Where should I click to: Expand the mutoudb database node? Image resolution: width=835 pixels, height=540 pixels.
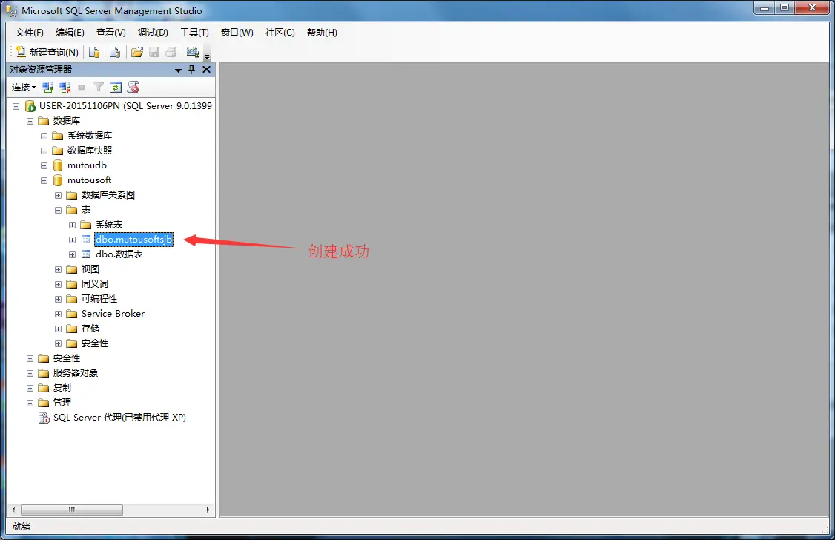click(44, 165)
